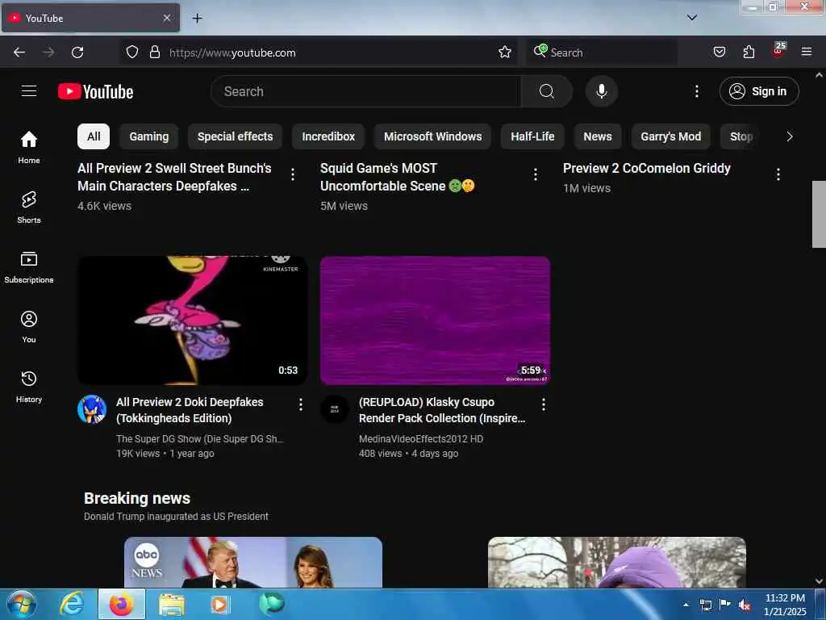Play the purple Klasky Csupo thumbnail
The height and width of the screenshot is (620, 826).
pyautogui.click(x=435, y=320)
